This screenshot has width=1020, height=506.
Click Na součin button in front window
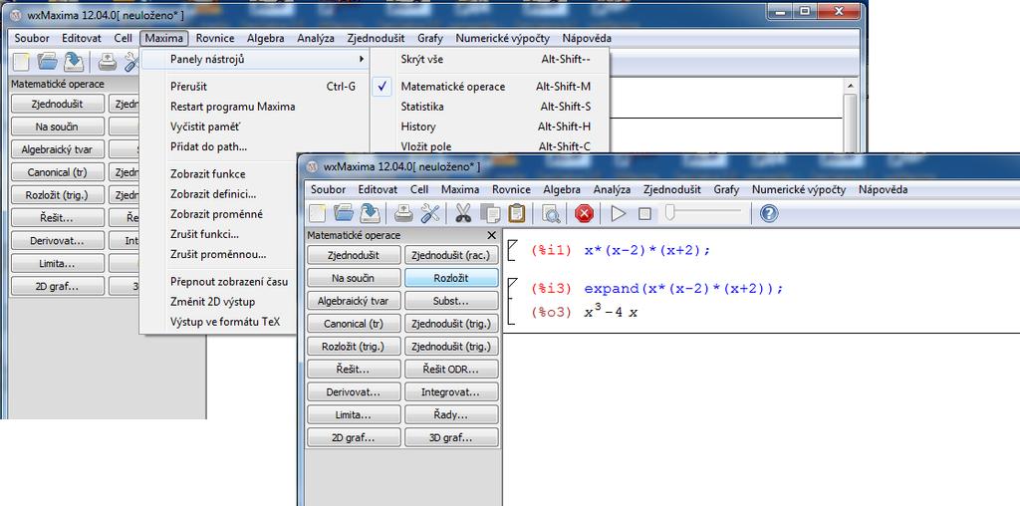pos(354,278)
